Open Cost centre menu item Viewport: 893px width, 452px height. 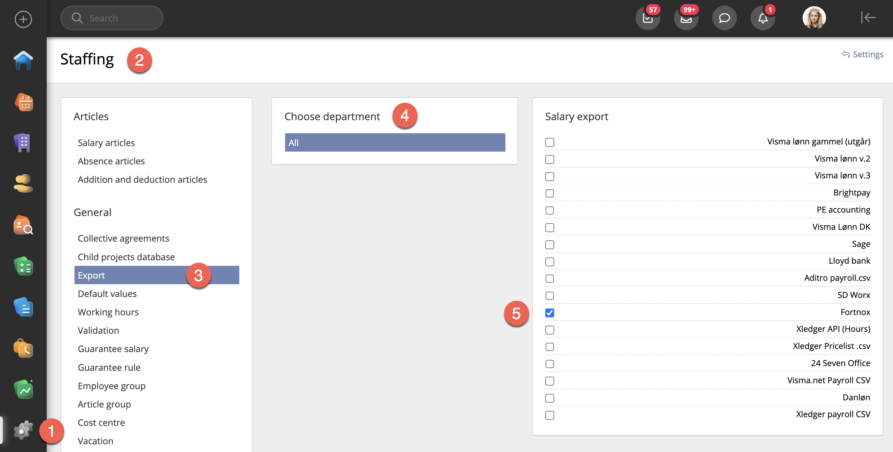(x=101, y=422)
